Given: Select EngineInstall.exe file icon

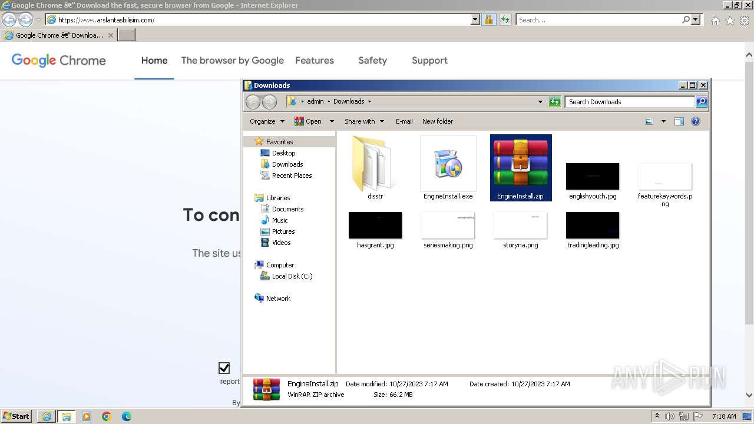Looking at the screenshot, I should 448,164.
